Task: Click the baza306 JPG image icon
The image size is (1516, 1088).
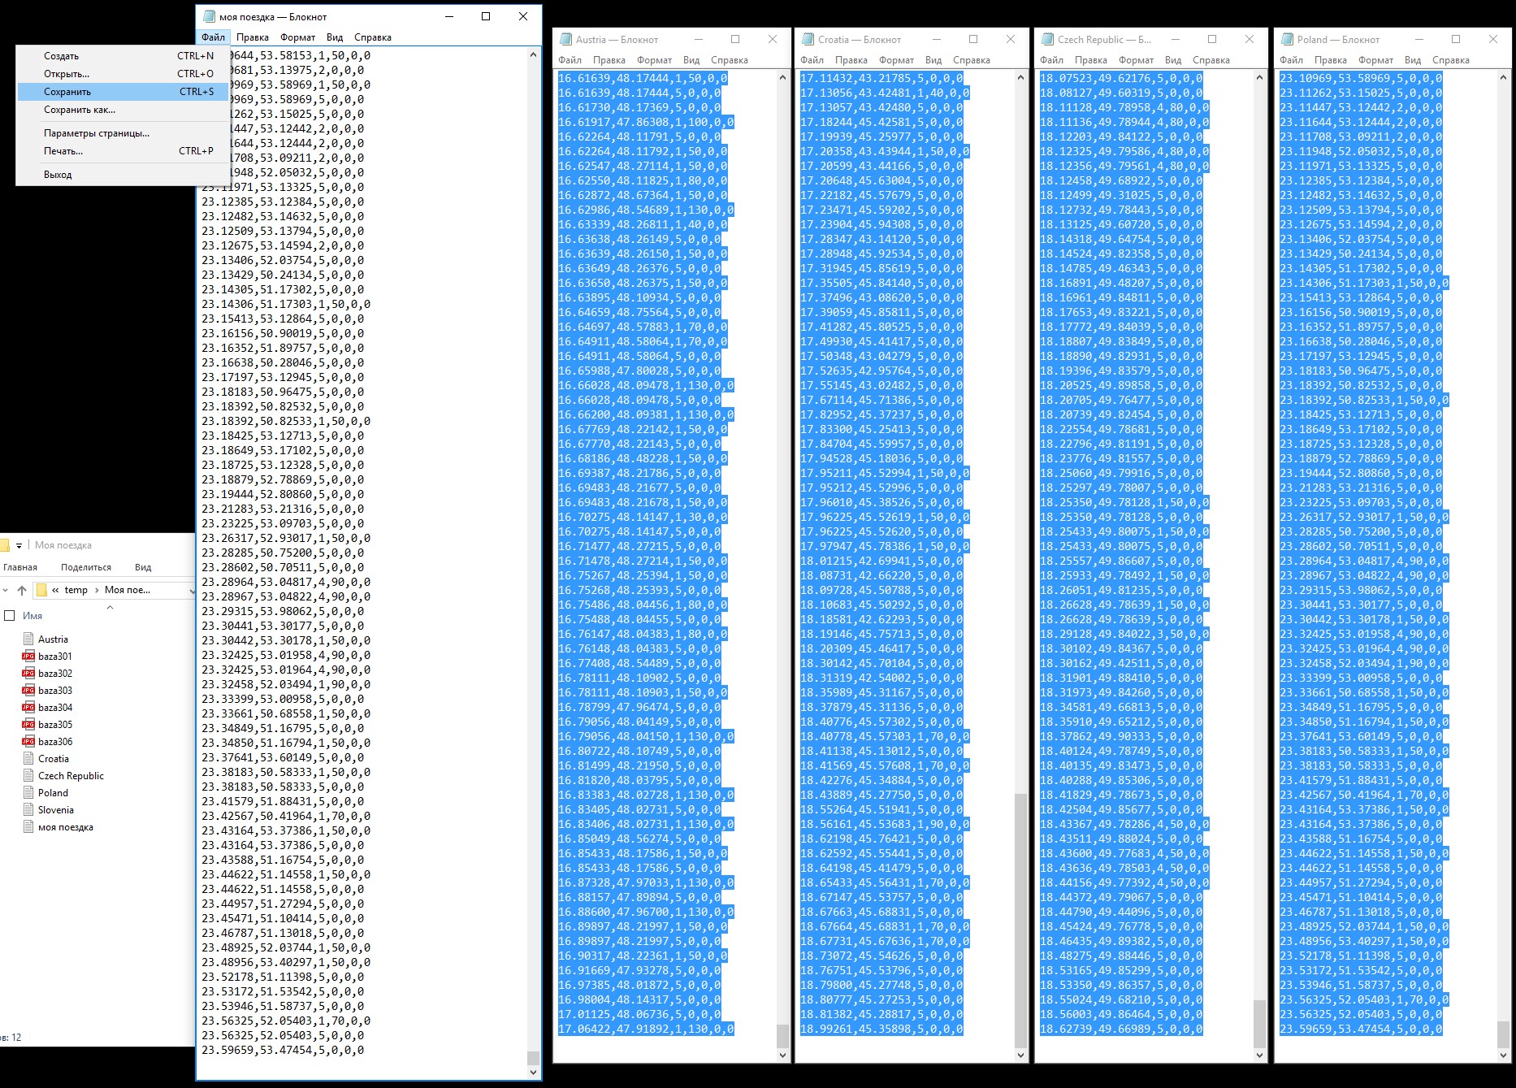Action: tap(28, 742)
